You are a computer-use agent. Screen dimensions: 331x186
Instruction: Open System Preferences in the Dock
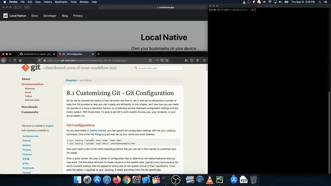pyautogui.click(x=137, y=180)
